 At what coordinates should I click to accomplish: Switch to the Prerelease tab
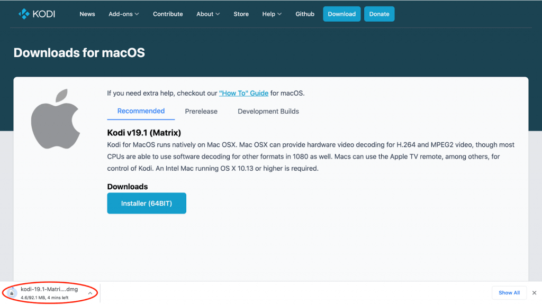tap(201, 112)
